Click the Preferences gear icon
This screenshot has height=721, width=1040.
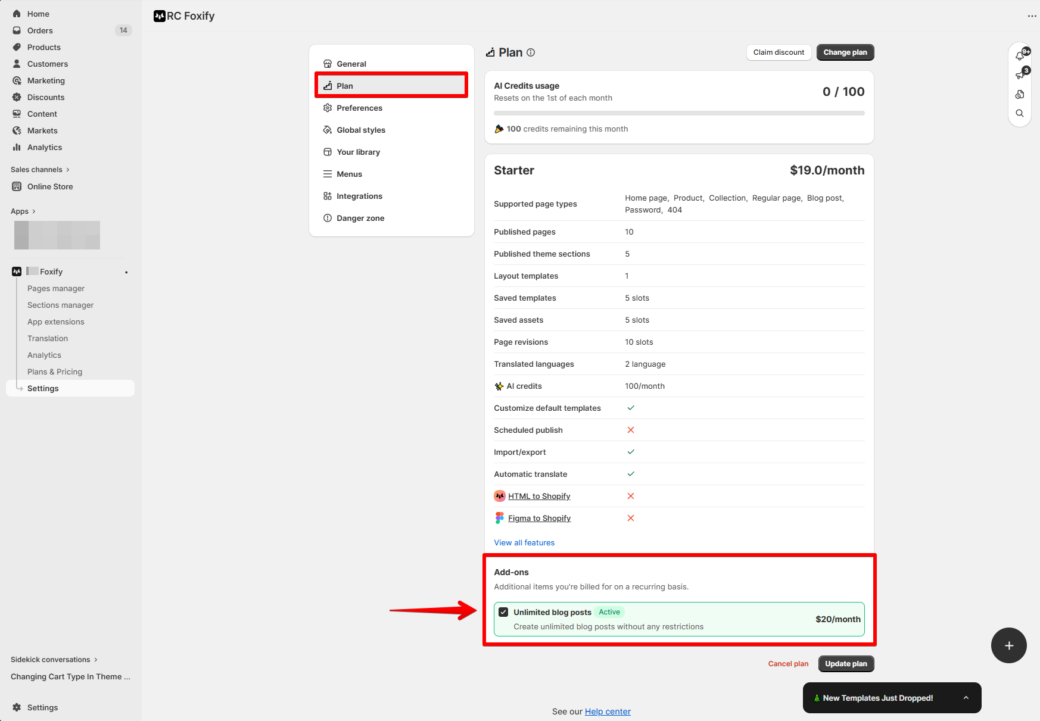[x=327, y=108]
